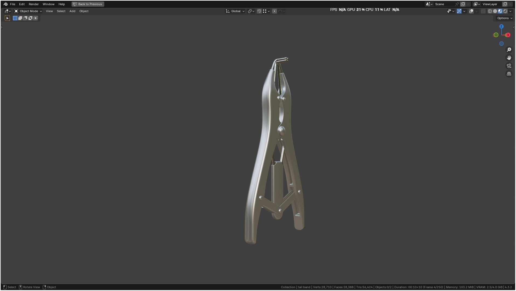Image resolution: width=516 pixels, height=291 pixels.
Task: Open the Object menu in viewport header
Action: (x=84, y=11)
